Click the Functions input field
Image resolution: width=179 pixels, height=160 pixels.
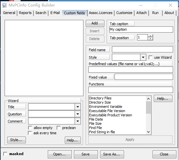click(x=131, y=90)
